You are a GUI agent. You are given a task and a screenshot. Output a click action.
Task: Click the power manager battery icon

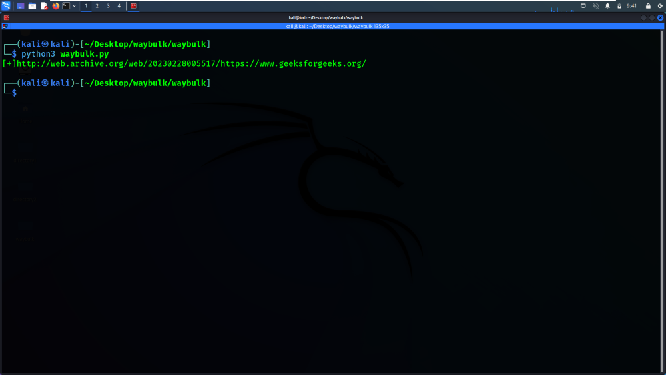coord(619,6)
